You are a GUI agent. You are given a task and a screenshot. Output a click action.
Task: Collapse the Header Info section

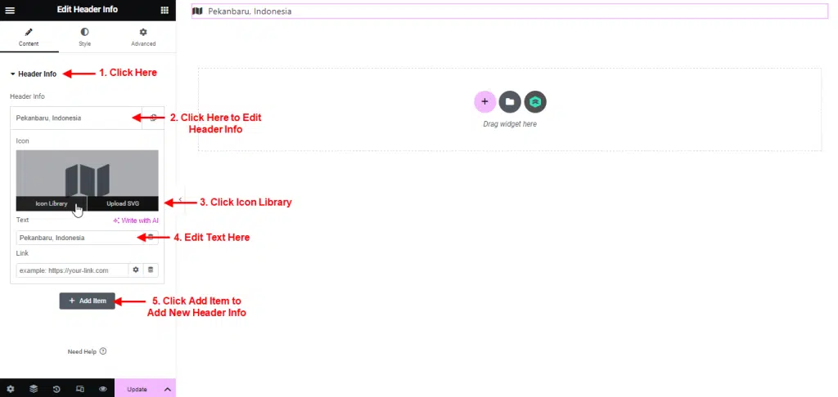point(33,74)
